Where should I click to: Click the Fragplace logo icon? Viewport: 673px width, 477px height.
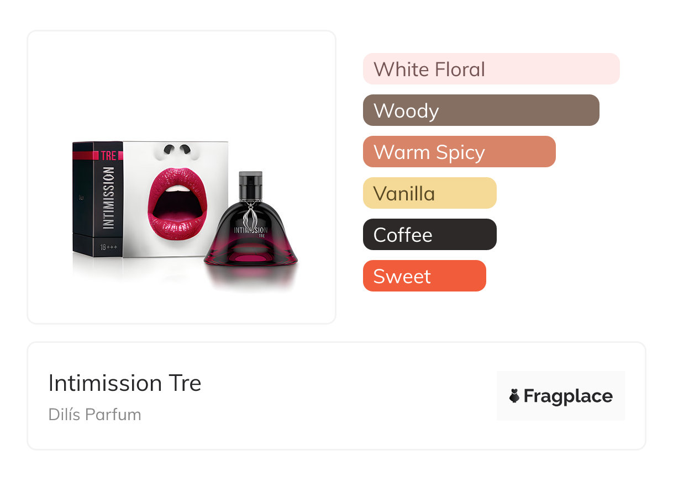tap(514, 396)
